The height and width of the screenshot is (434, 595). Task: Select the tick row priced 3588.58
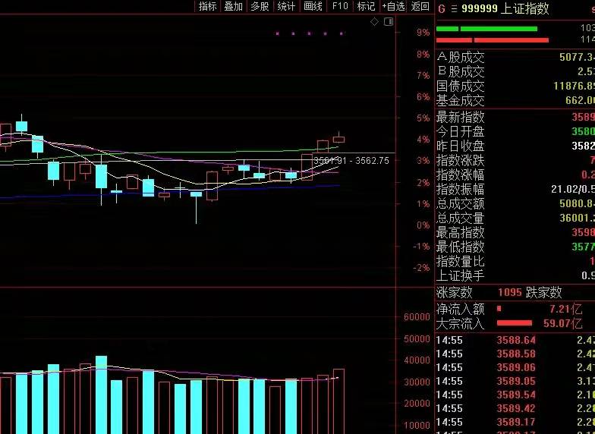[515, 354]
